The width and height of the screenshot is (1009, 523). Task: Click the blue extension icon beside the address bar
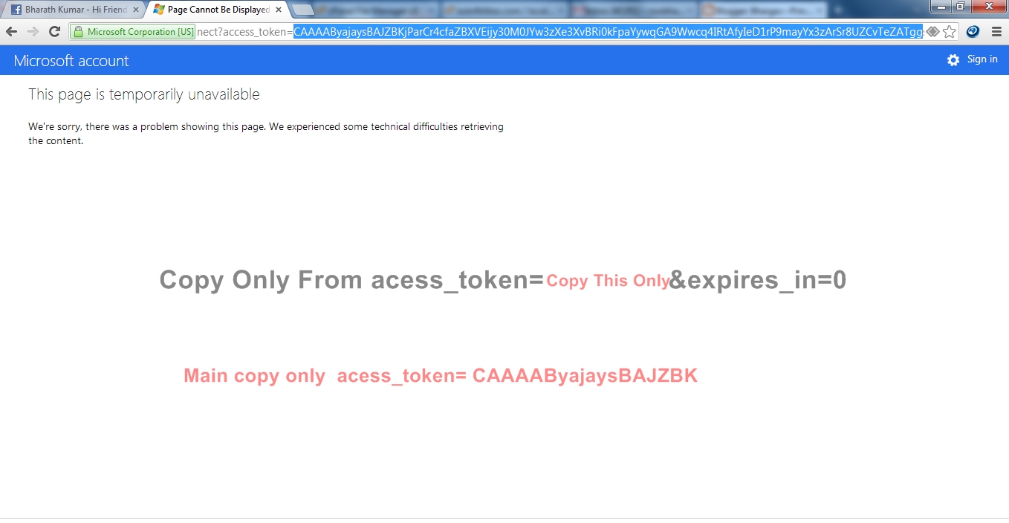pyautogui.click(x=973, y=32)
